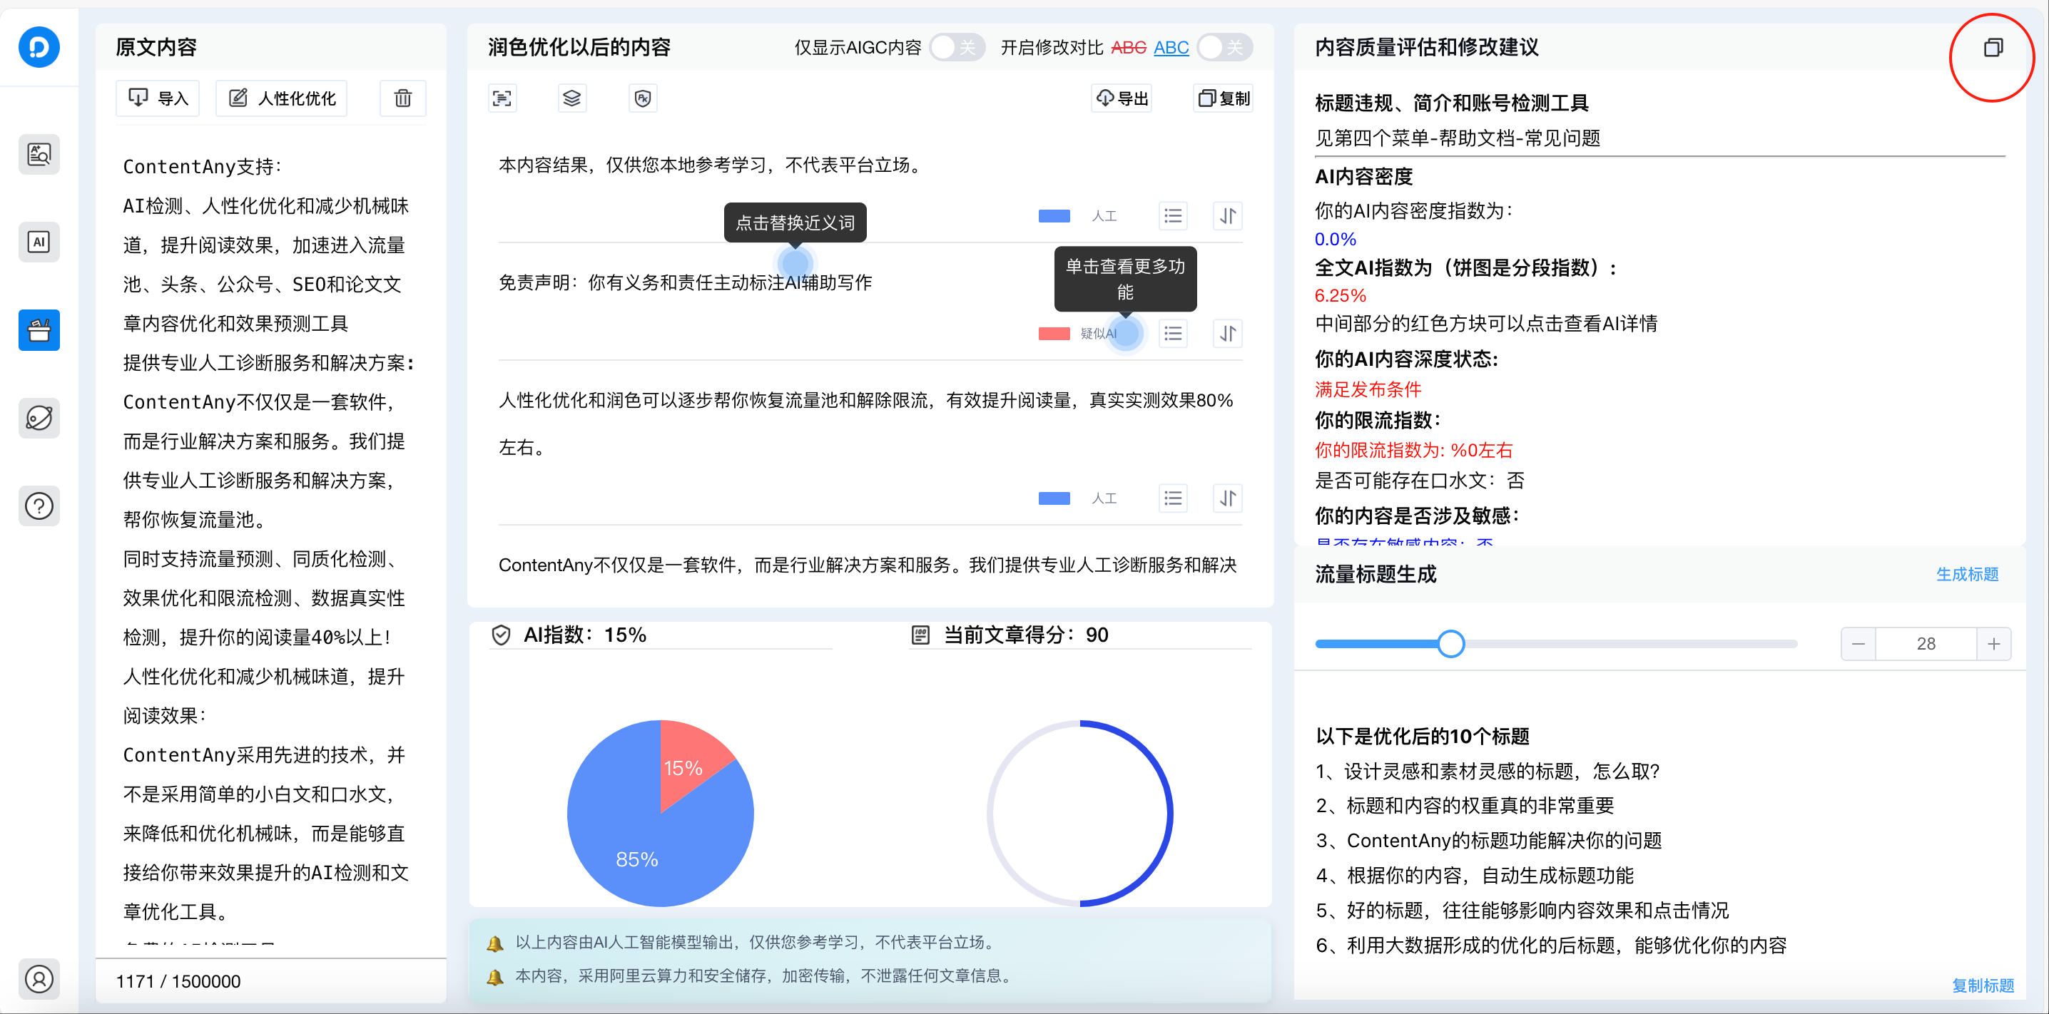2049x1014 pixels.
Task: Click the layers icon in the polished content toolbar
Action: pyautogui.click(x=572, y=98)
